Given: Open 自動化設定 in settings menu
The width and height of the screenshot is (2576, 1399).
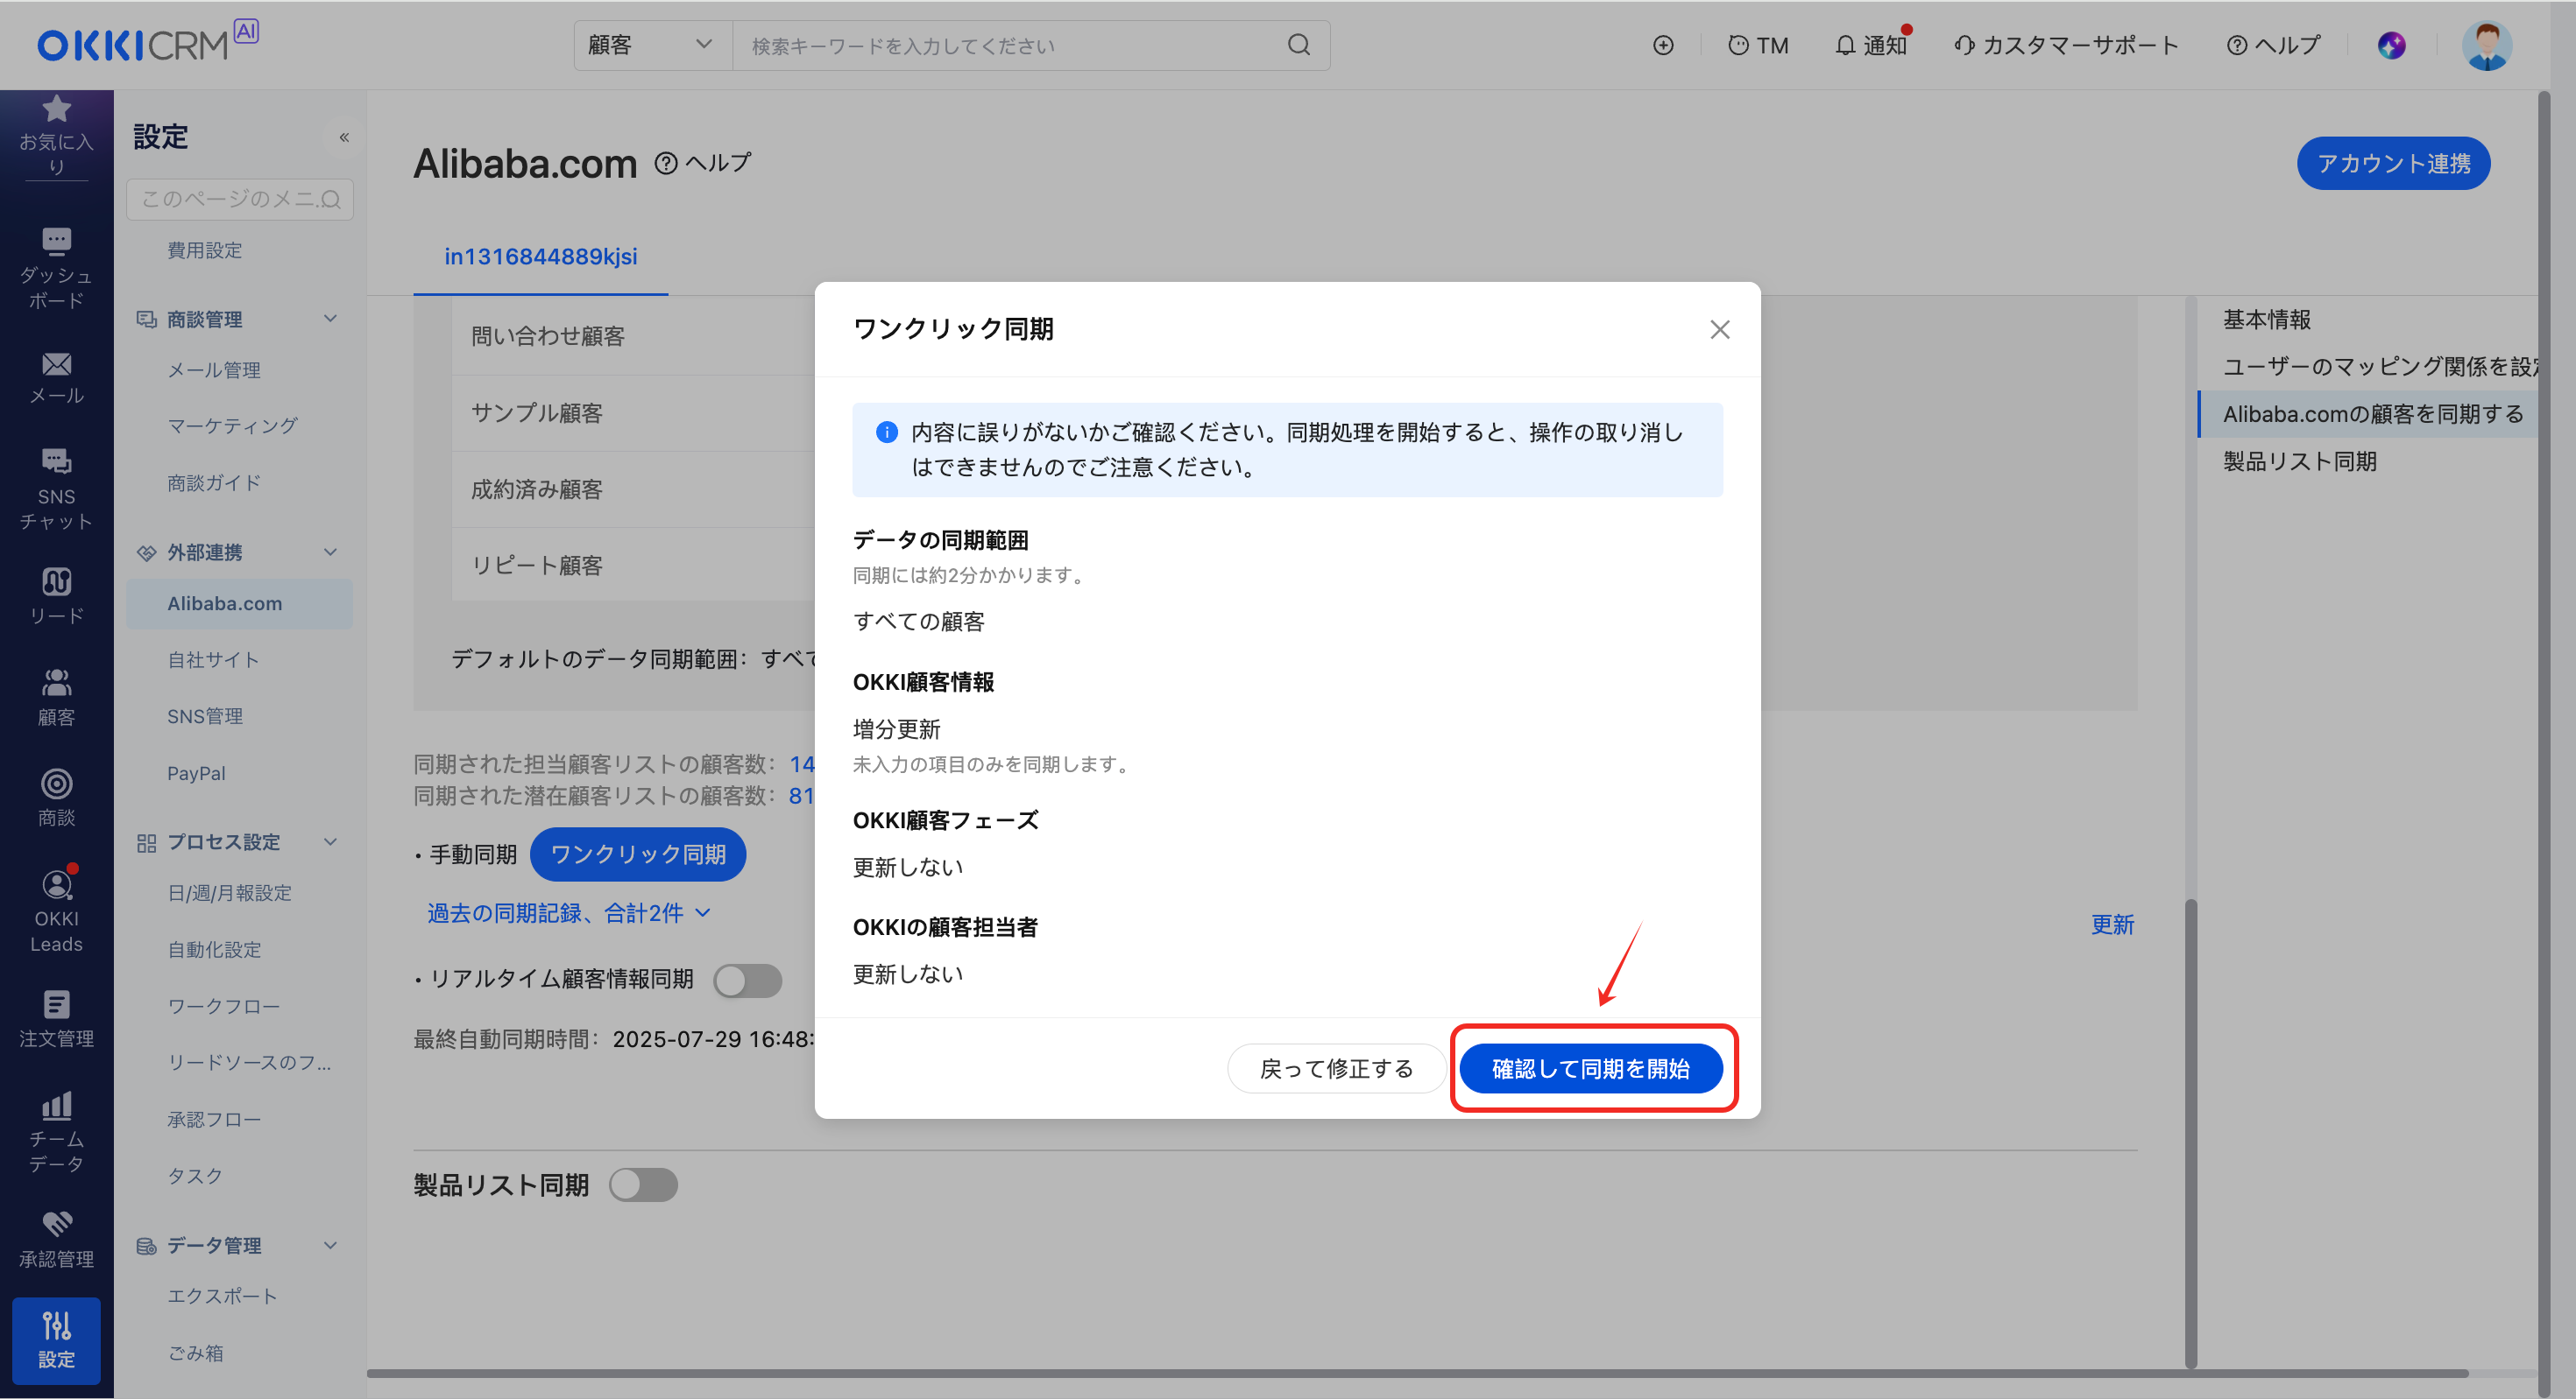Looking at the screenshot, I should [x=214, y=949].
